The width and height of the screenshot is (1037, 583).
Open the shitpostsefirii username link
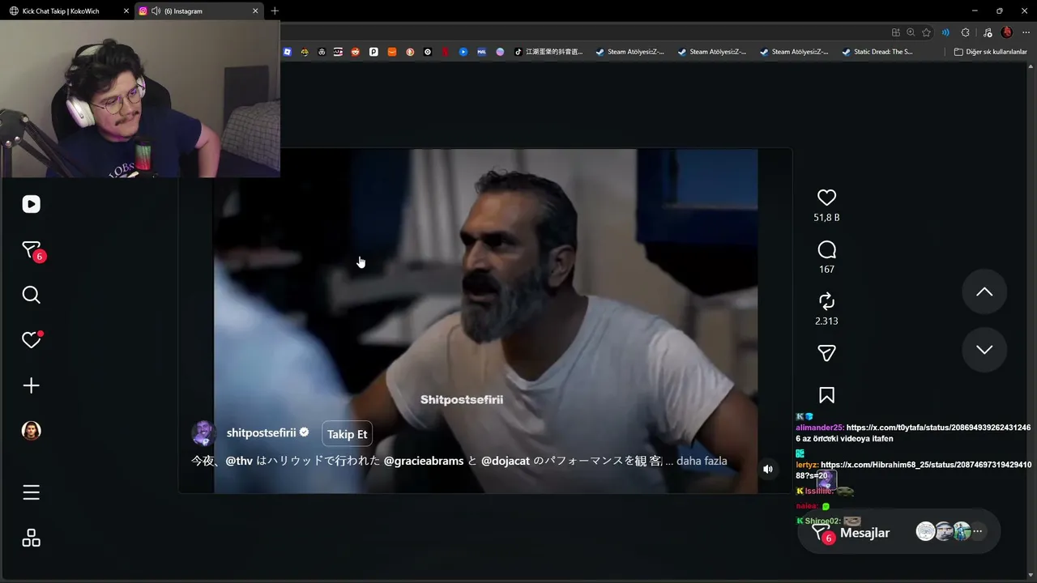[262, 433]
